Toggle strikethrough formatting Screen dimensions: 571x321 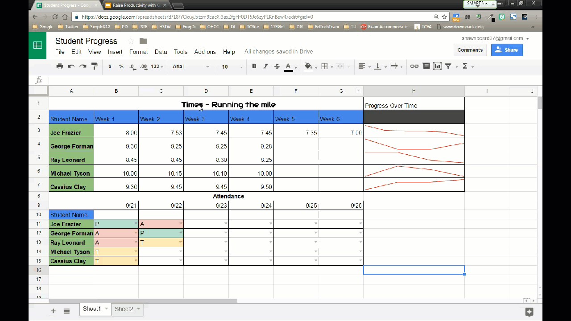coord(277,66)
